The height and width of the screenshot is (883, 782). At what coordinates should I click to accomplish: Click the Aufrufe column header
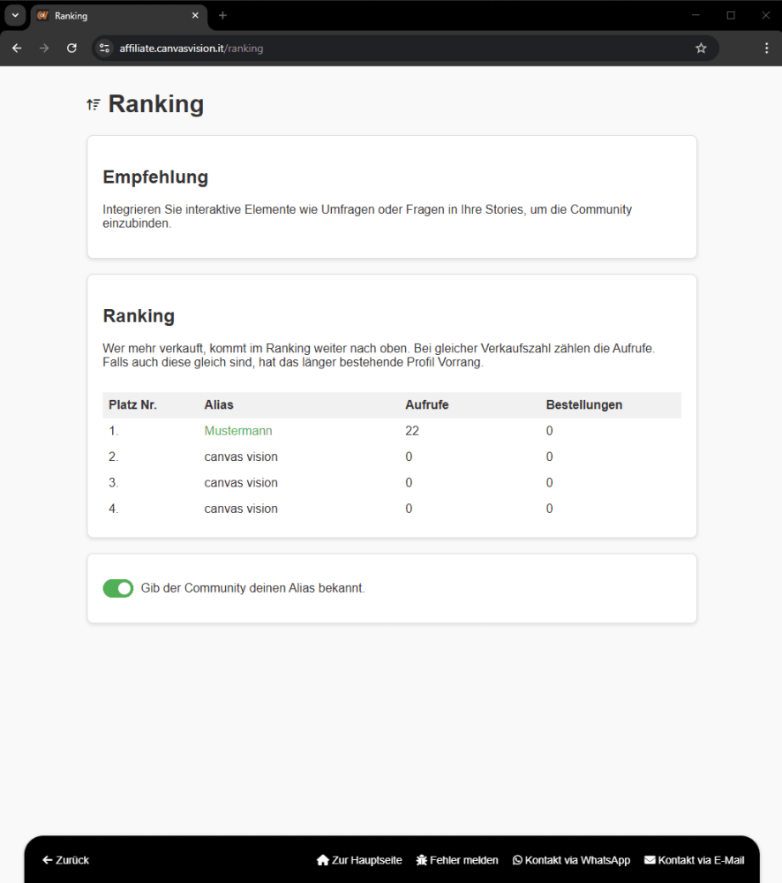click(x=427, y=405)
